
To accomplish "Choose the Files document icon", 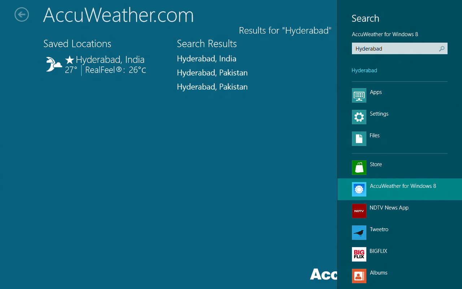I will coord(359,139).
